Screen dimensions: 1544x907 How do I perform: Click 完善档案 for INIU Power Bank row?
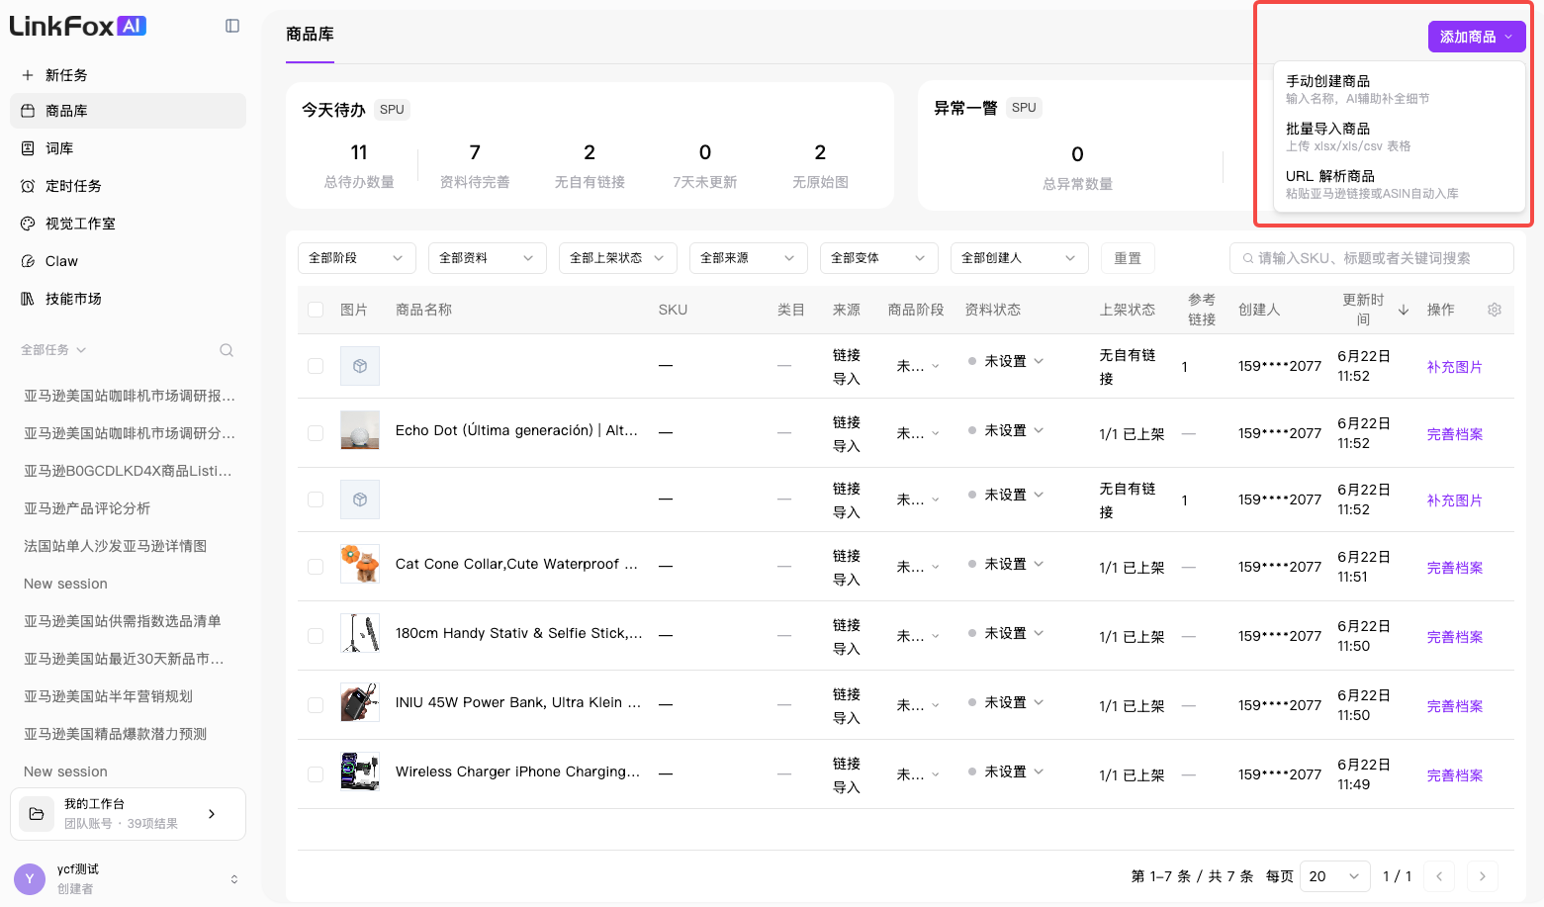(x=1455, y=706)
